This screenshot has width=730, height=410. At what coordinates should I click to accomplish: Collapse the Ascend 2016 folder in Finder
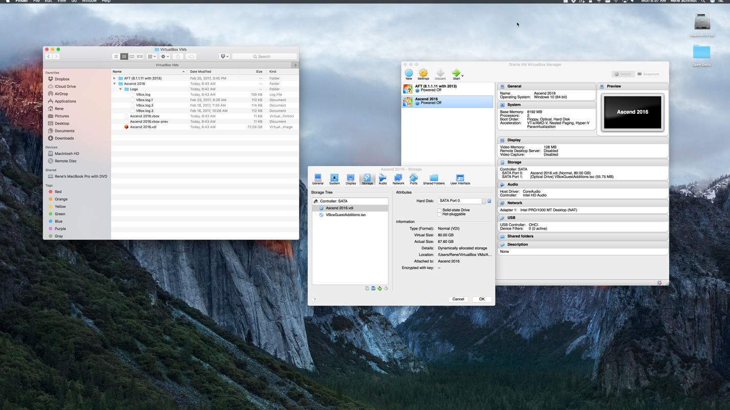(x=114, y=84)
